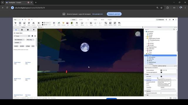Open the Toolbox creations (lightbulb) tab
This screenshot has height=105, width=188.
click(x=34, y=30)
